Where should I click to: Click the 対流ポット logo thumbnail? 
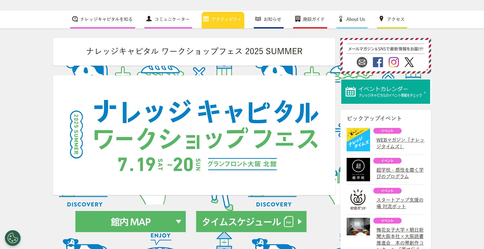(358, 199)
